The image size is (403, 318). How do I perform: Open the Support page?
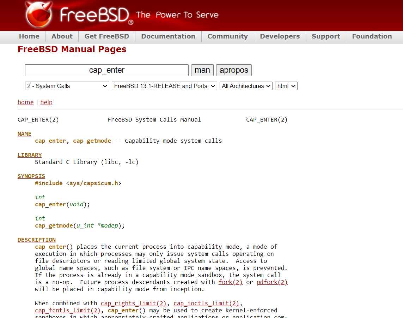[x=325, y=36]
